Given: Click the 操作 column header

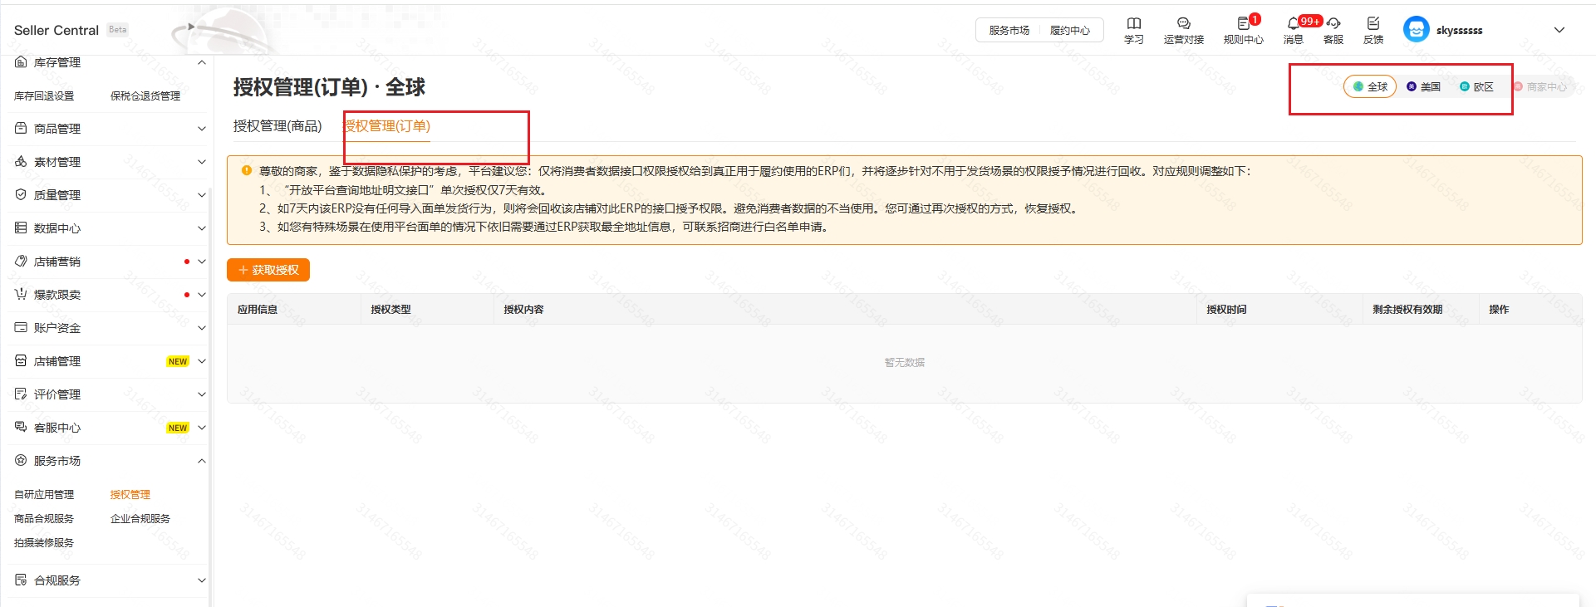Looking at the screenshot, I should pyautogui.click(x=1499, y=310).
